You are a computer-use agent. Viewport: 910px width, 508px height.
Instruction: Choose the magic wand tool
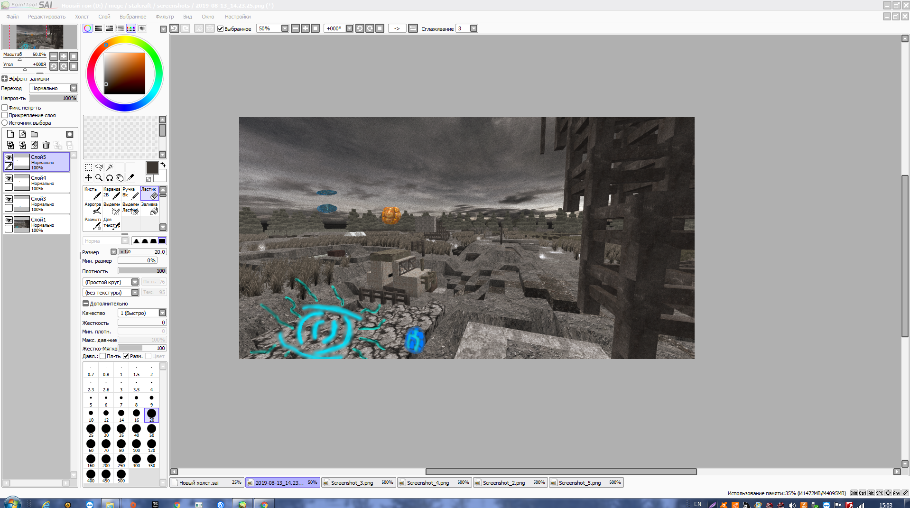coord(110,167)
